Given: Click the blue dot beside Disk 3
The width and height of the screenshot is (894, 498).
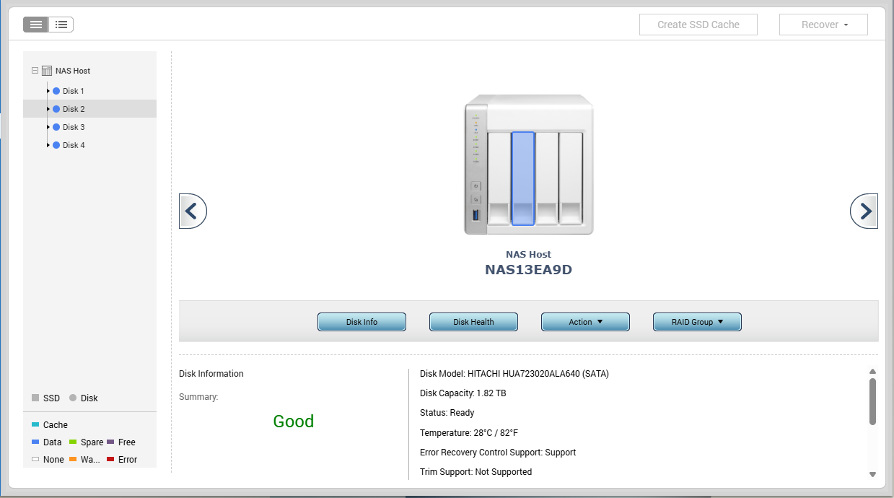Looking at the screenshot, I should 56,127.
